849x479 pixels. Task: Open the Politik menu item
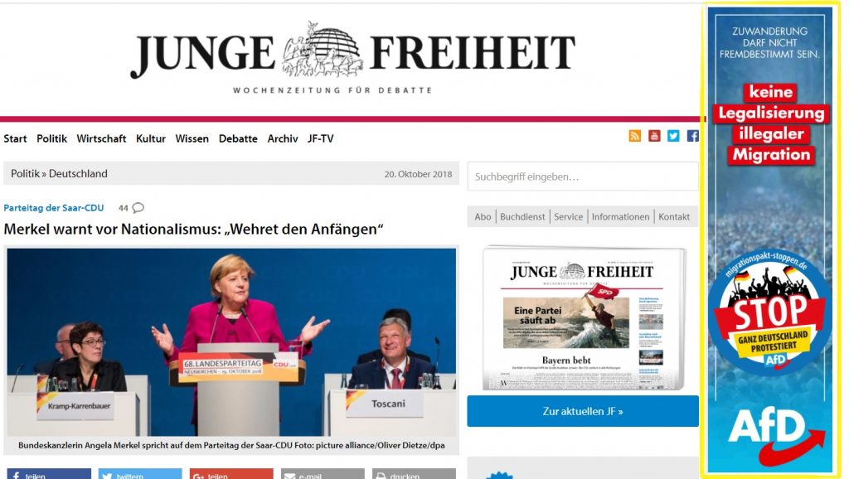point(52,138)
